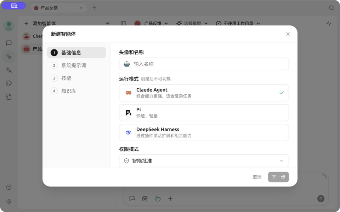The height and width of the screenshot is (212, 340).
Task: Open the file search icon in the left sidebar
Action: (9, 97)
